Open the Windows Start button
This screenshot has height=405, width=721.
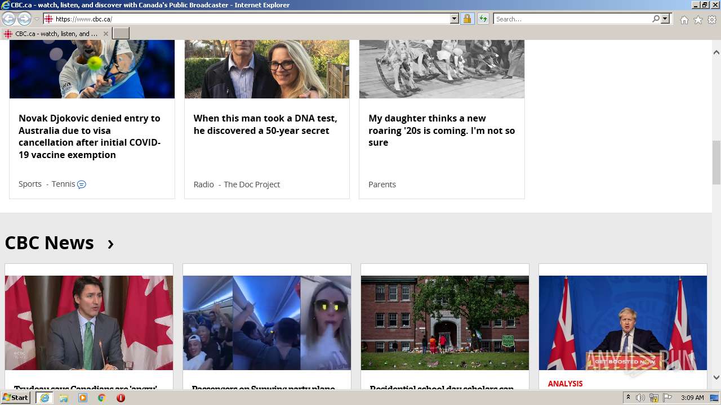click(x=15, y=398)
